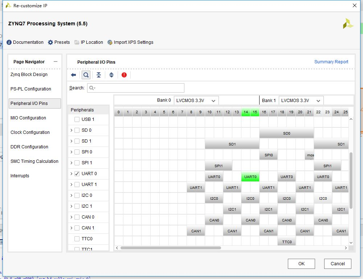Click the expand all toolbar icon
The width and height of the screenshot is (363, 279).
tap(111, 75)
